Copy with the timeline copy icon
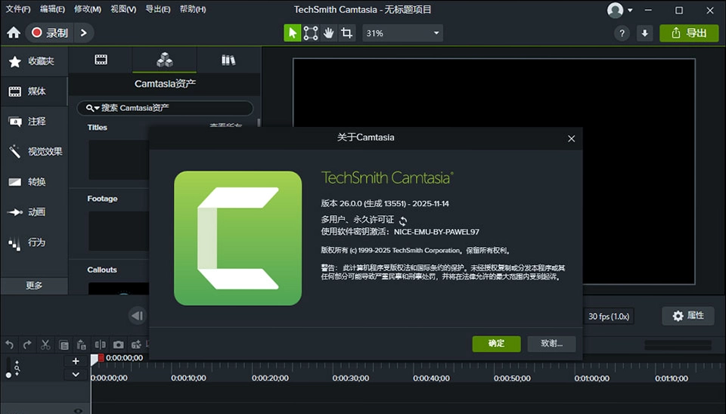The image size is (726, 414). pyautogui.click(x=64, y=344)
